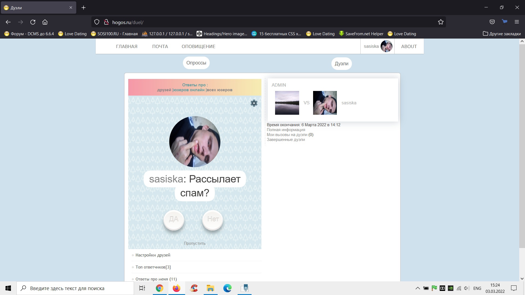Open Полная информация duel link
The width and height of the screenshot is (525, 295).
(x=286, y=130)
